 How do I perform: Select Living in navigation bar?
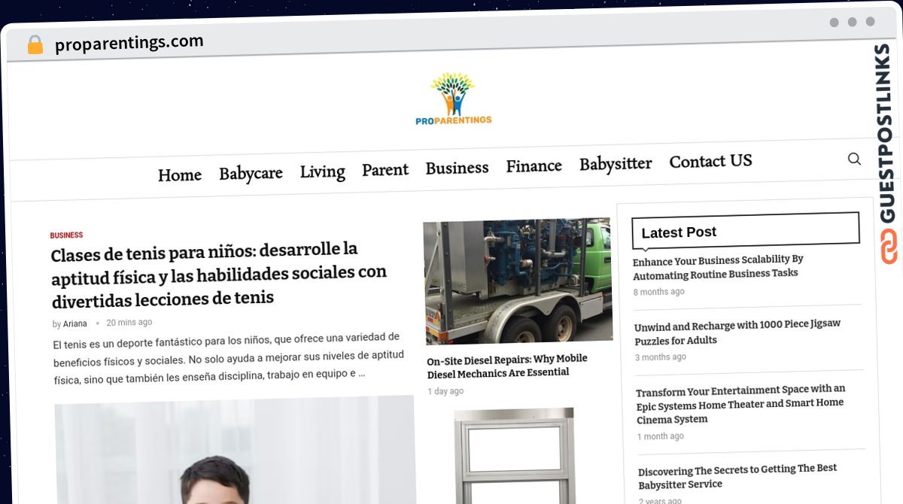pyautogui.click(x=322, y=172)
